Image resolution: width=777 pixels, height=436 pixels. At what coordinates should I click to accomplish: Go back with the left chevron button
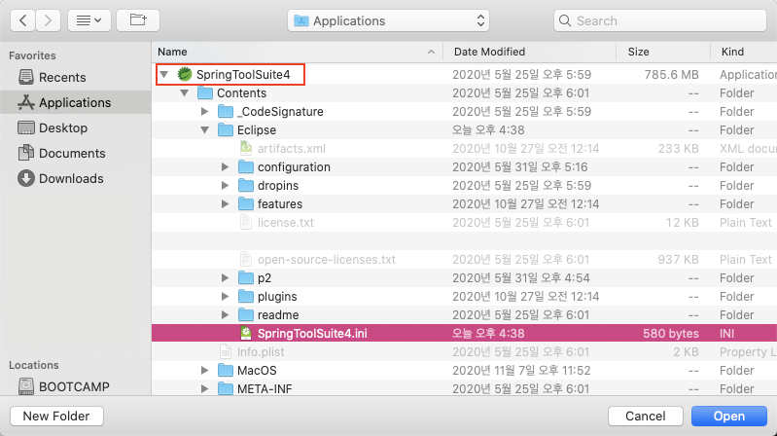coord(22,20)
